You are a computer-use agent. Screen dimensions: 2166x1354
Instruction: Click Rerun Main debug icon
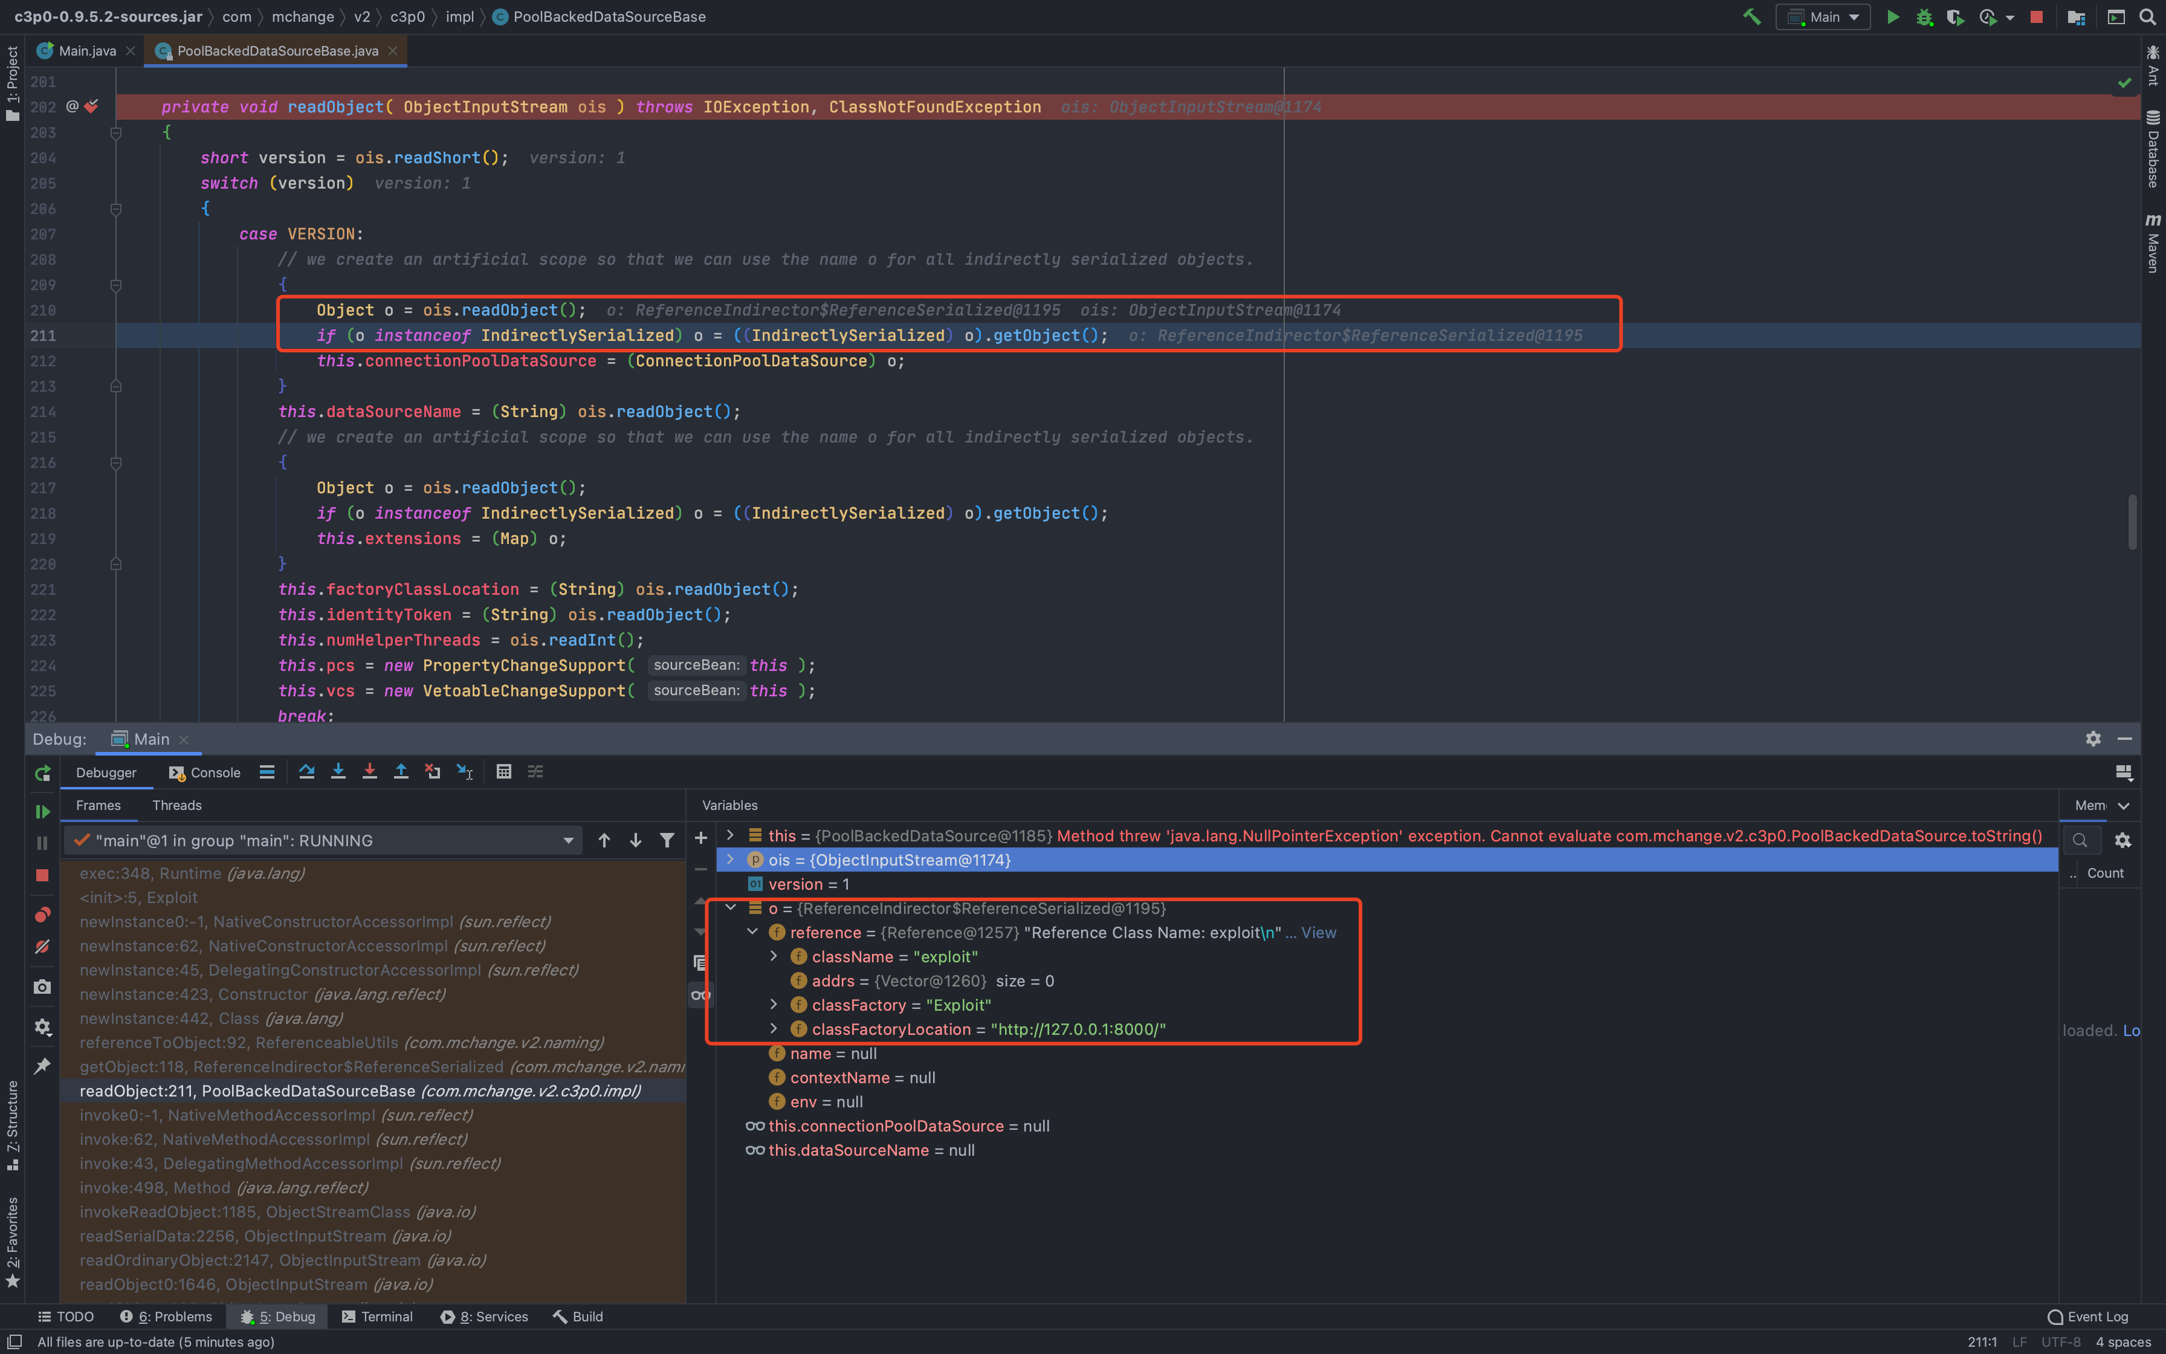click(42, 773)
